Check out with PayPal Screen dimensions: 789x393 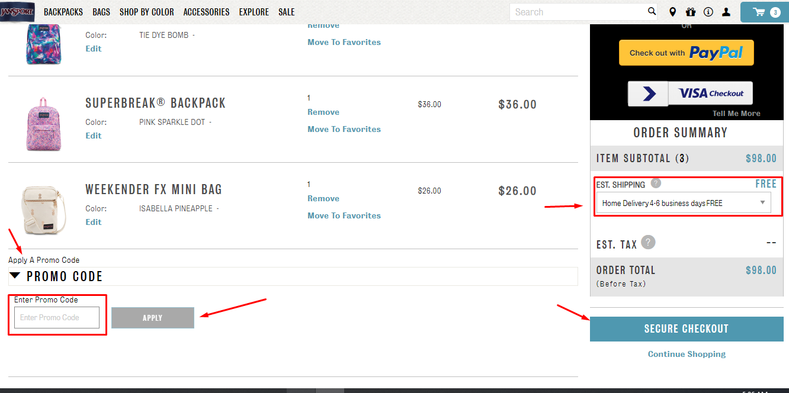(x=687, y=53)
